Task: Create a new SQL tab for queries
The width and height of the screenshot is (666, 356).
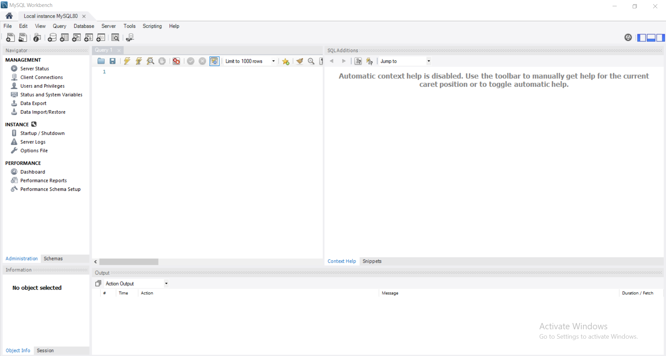Action: [x=10, y=37]
